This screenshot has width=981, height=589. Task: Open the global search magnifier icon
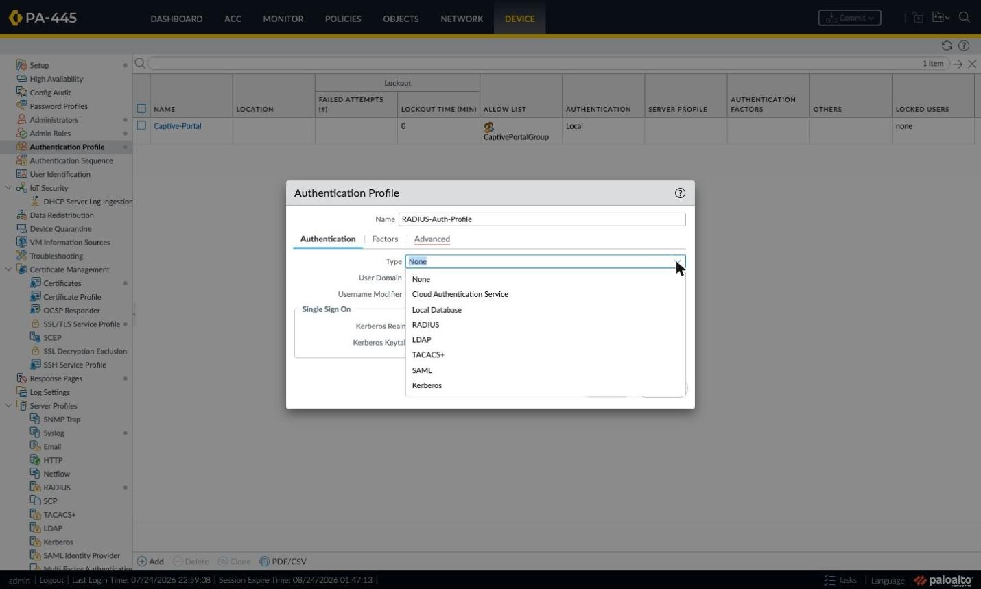click(x=965, y=17)
